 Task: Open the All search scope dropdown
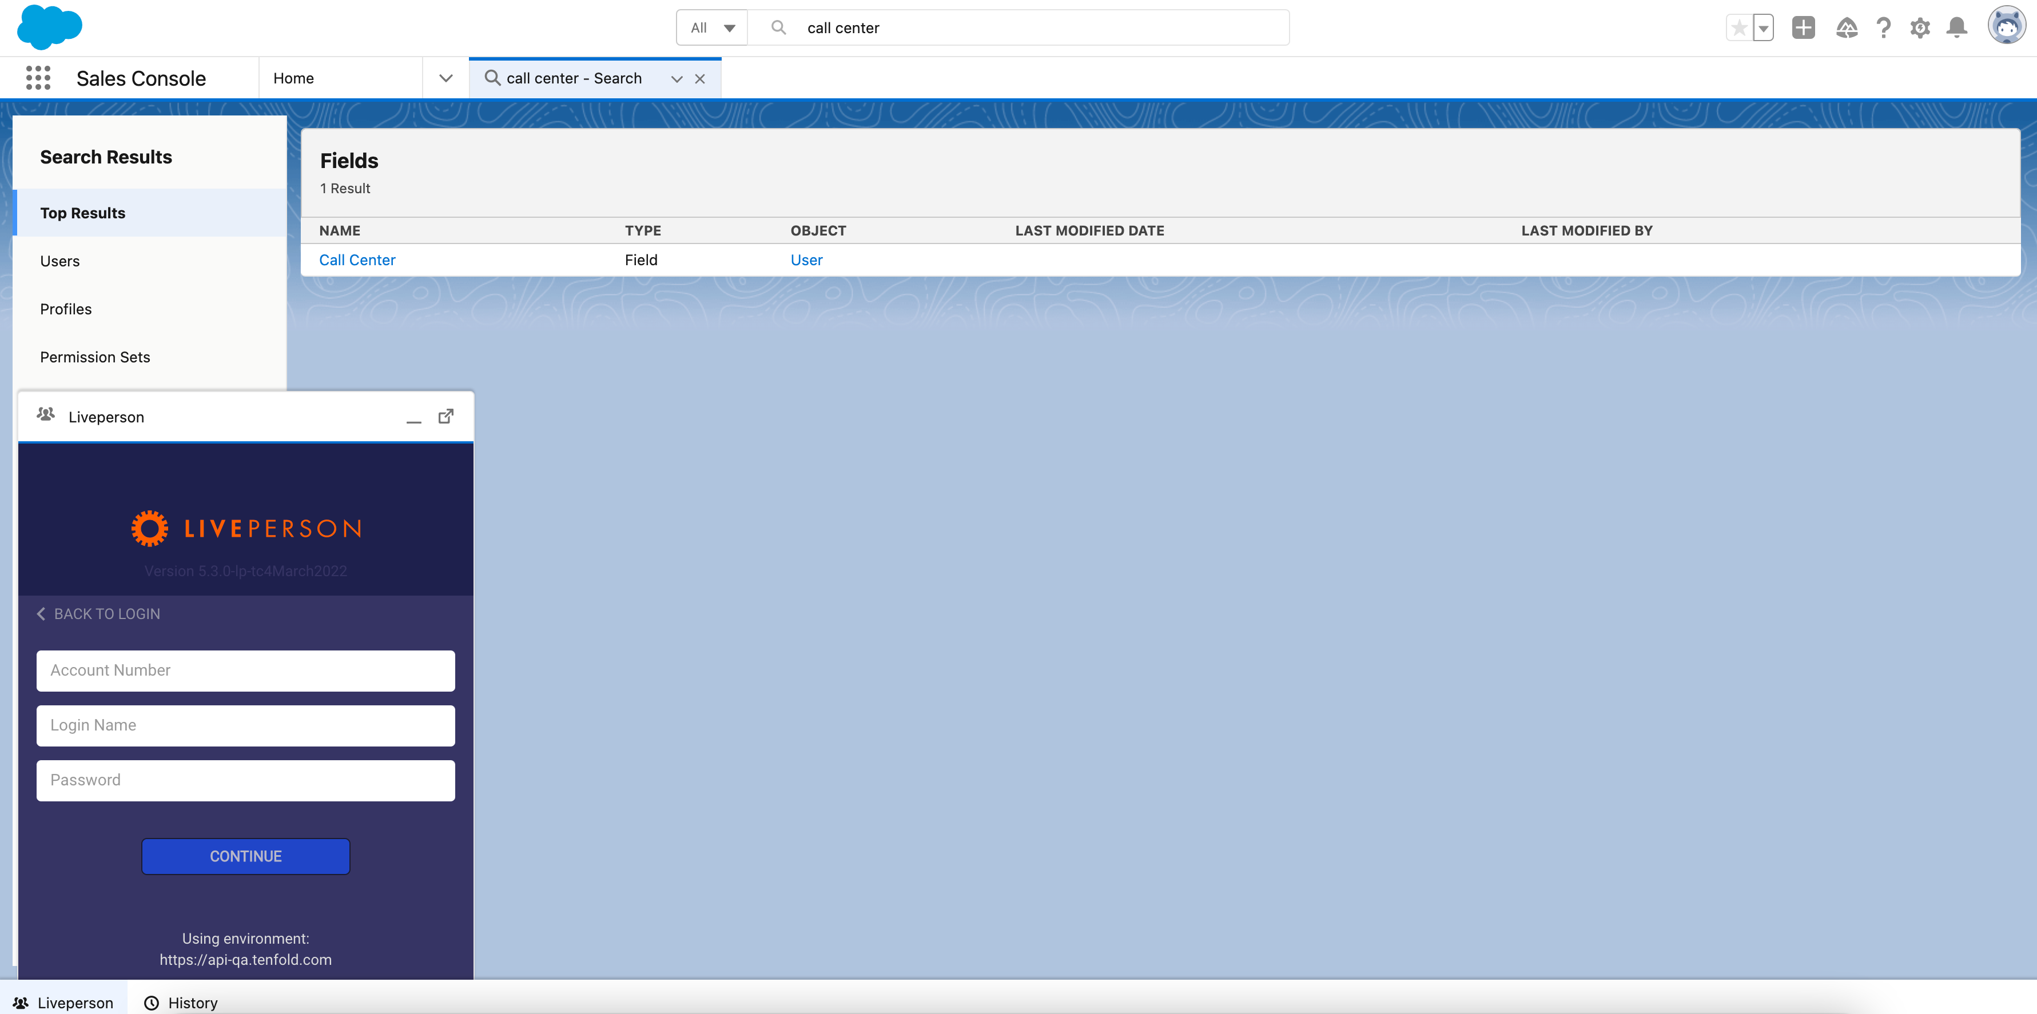tap(711, 27)
